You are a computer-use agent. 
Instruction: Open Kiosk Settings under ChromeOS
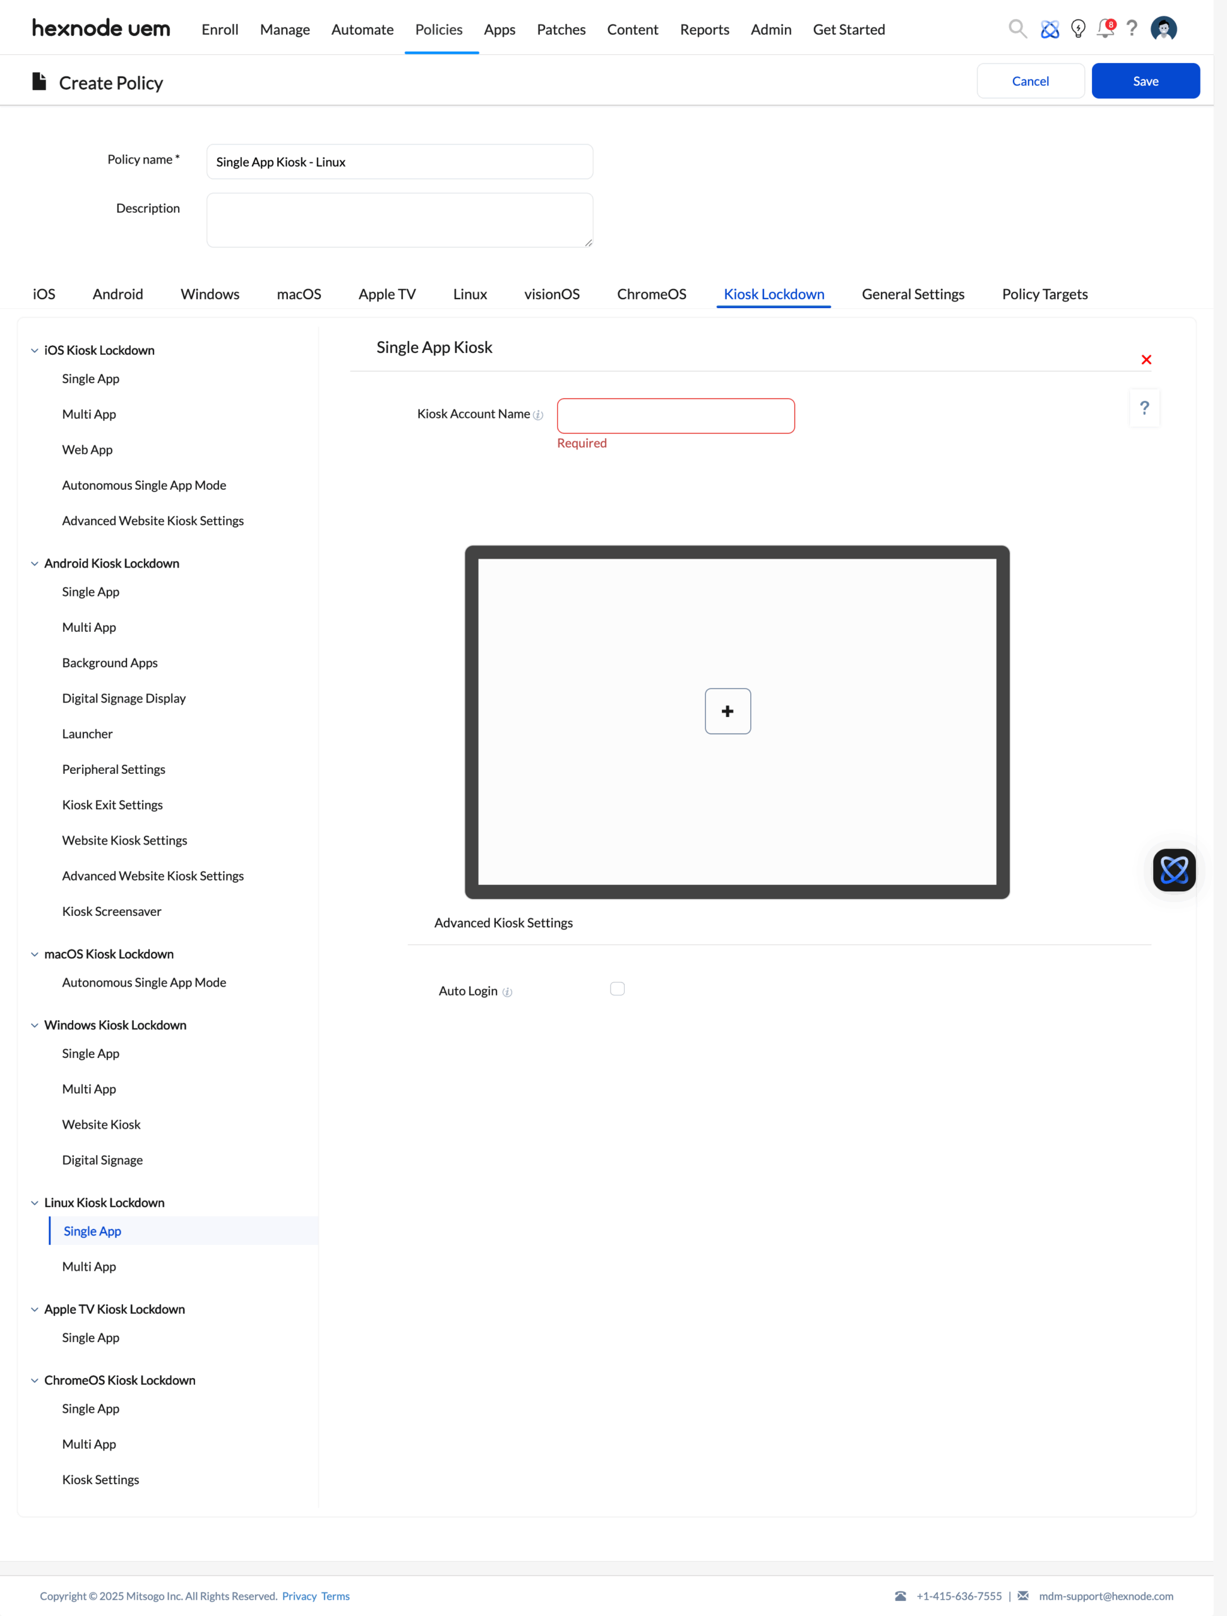pos(100,1480)
